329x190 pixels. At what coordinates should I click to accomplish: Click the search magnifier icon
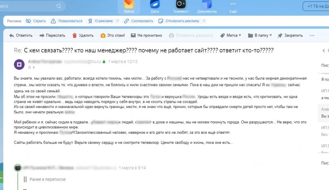(x=59, y=6)
